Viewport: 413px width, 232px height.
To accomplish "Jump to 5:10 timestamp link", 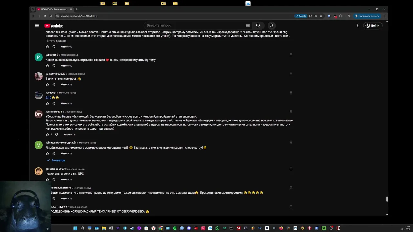I will [x=48, y=98].
